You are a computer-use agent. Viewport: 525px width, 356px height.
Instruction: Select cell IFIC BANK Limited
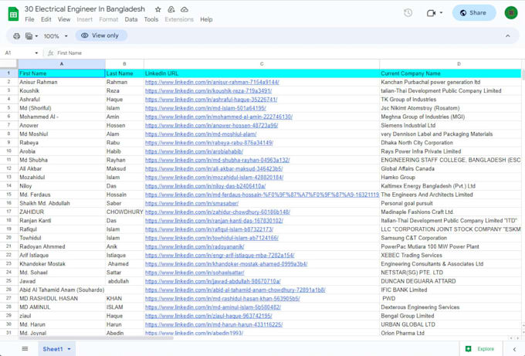(451, 290)
